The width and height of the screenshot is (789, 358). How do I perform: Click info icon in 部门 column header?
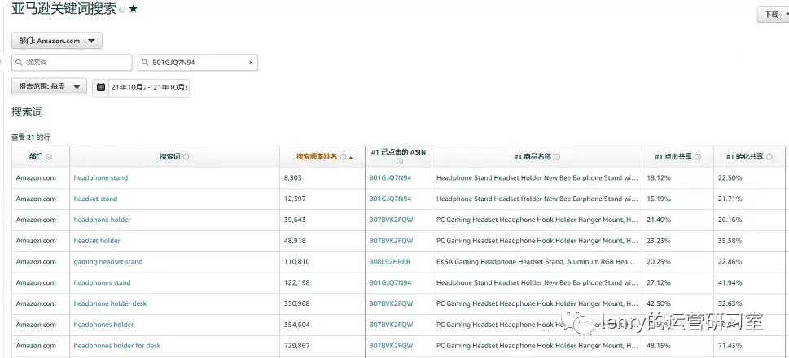[49, 157]
